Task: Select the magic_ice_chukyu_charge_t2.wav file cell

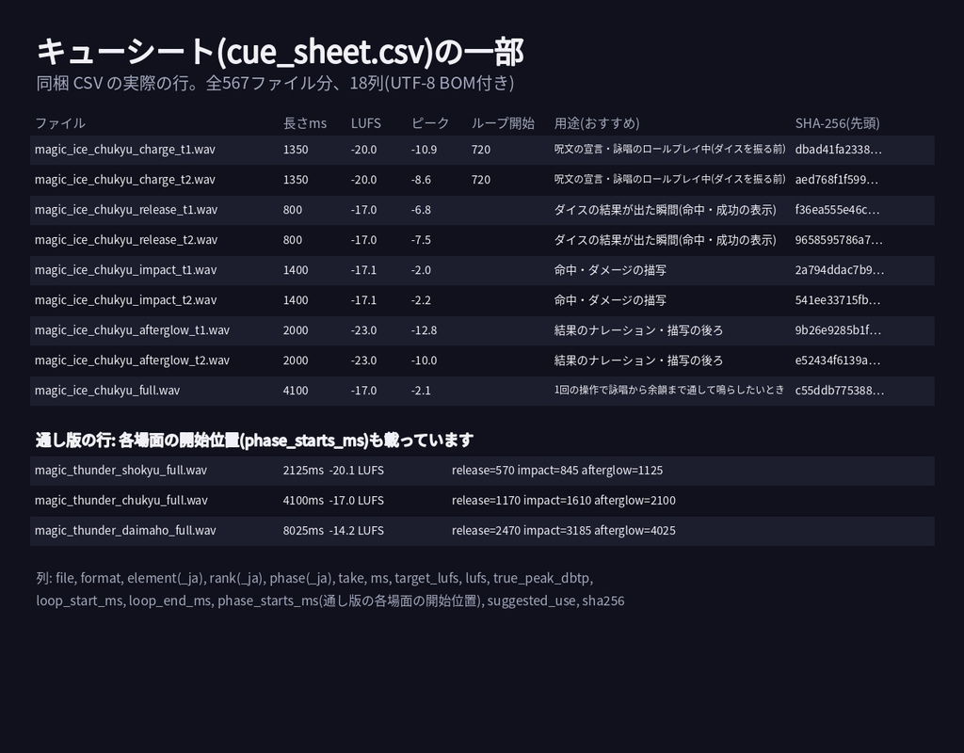Action: tap(125, 180)
